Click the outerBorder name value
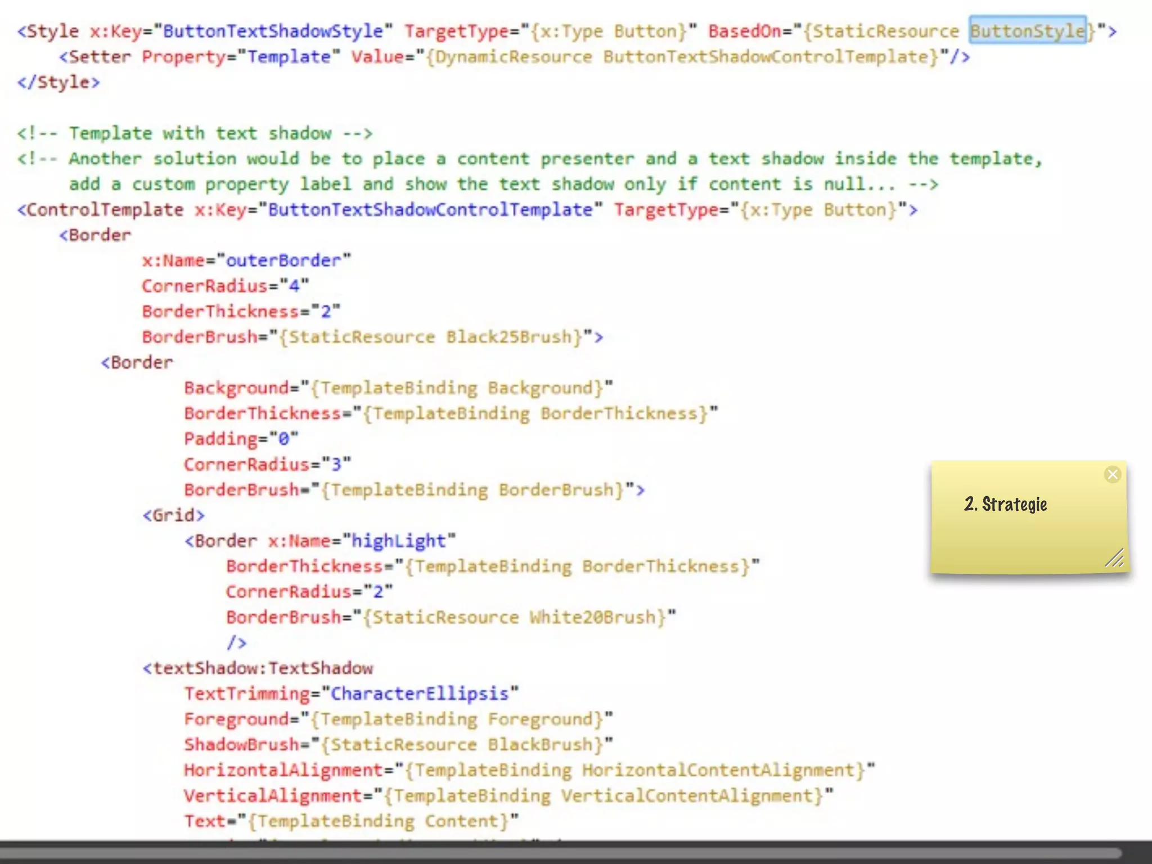This screenshot has width=1152, height=864. 283,260
